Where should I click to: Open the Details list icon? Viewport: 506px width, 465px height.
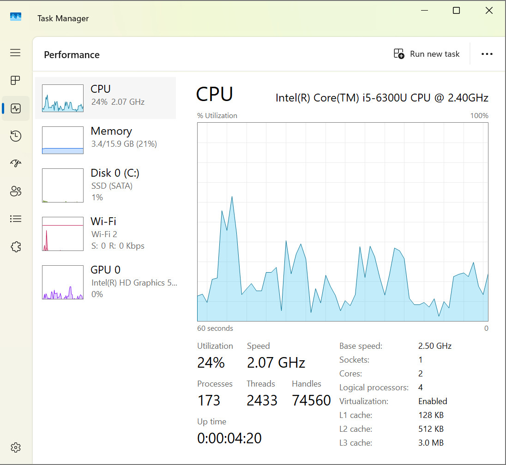(16, 219)
